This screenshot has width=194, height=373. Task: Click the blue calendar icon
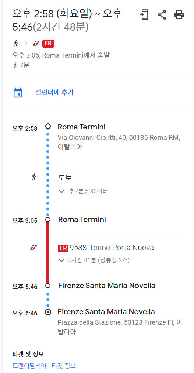pos(18,93)
